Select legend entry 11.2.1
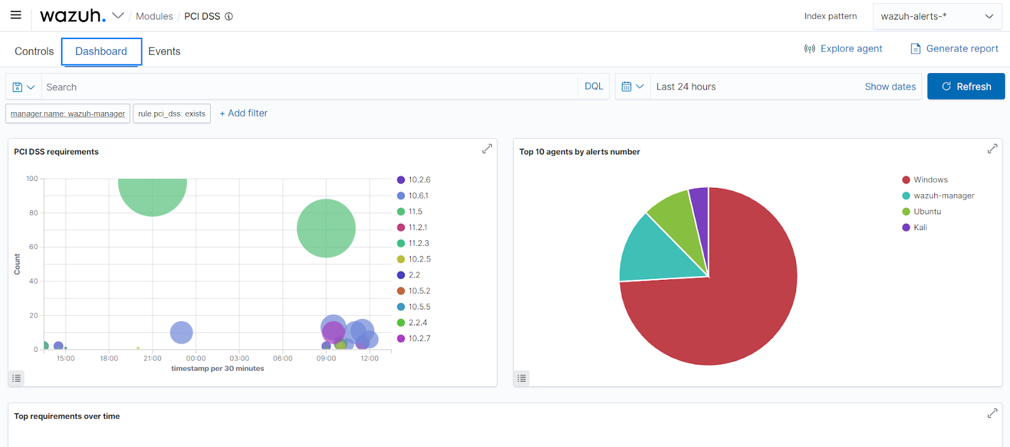1010x447 pixels. 412,228
